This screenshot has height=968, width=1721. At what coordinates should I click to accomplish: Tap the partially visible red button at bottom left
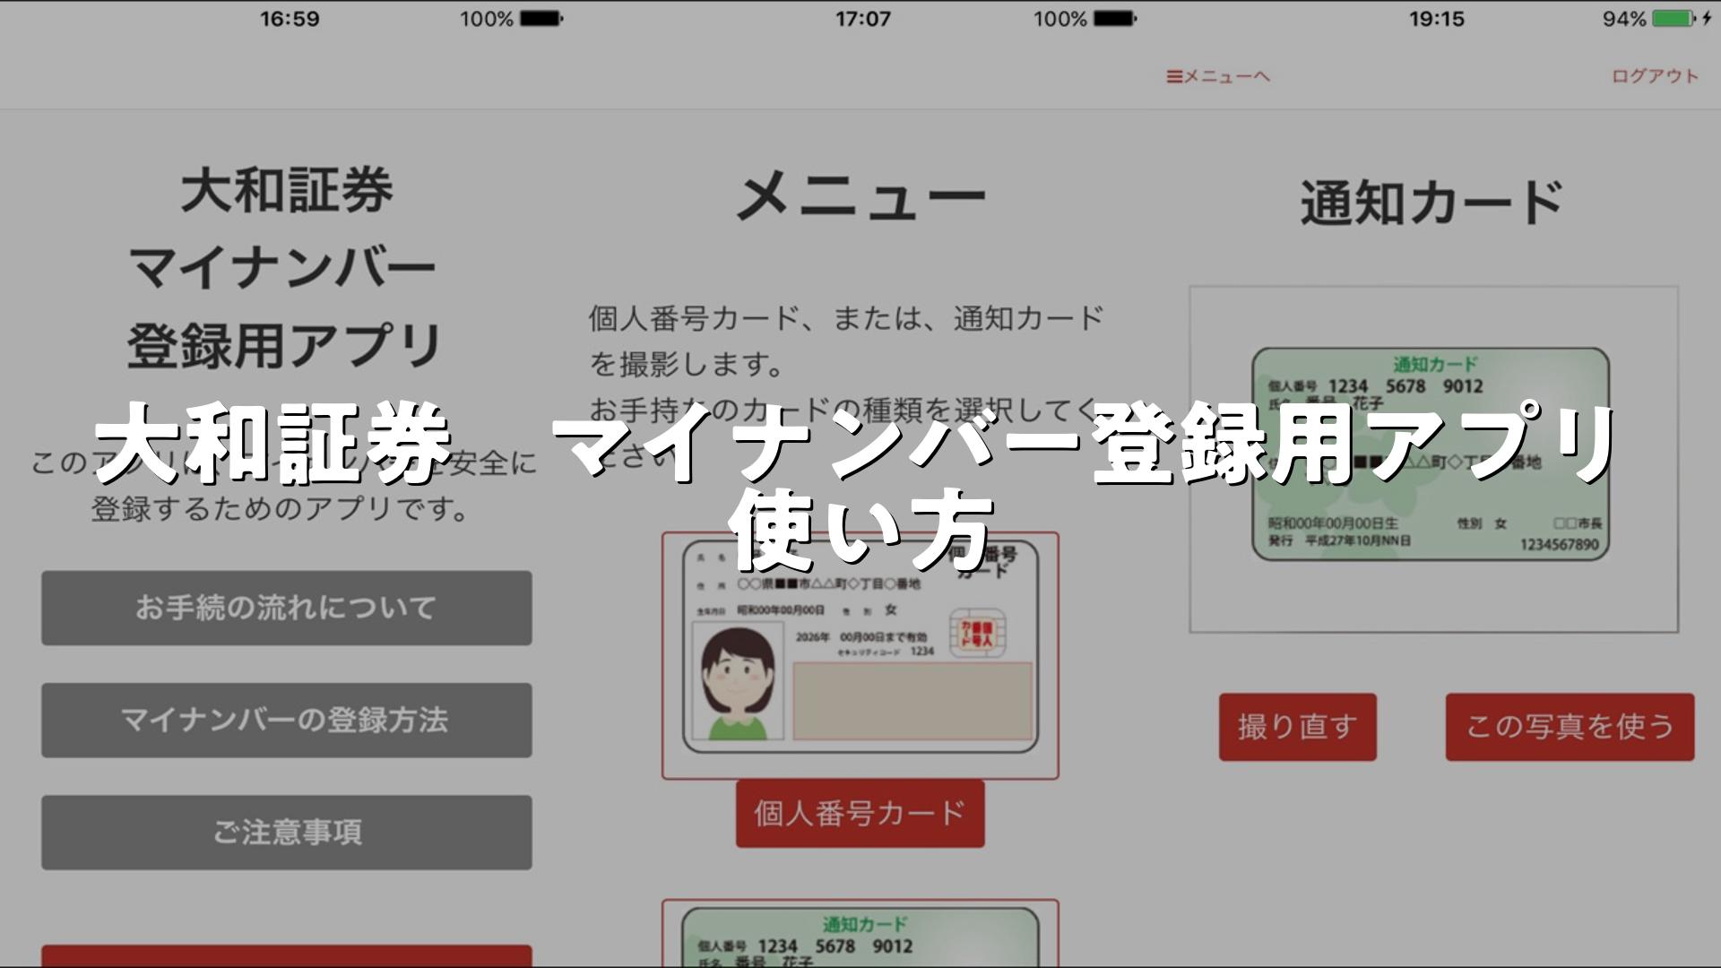click(286, 955)
